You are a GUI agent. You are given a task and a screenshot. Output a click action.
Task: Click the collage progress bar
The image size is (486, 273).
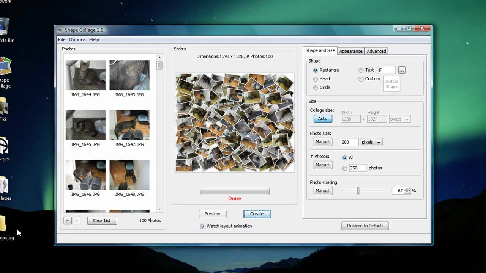click(x=235, y=191)
